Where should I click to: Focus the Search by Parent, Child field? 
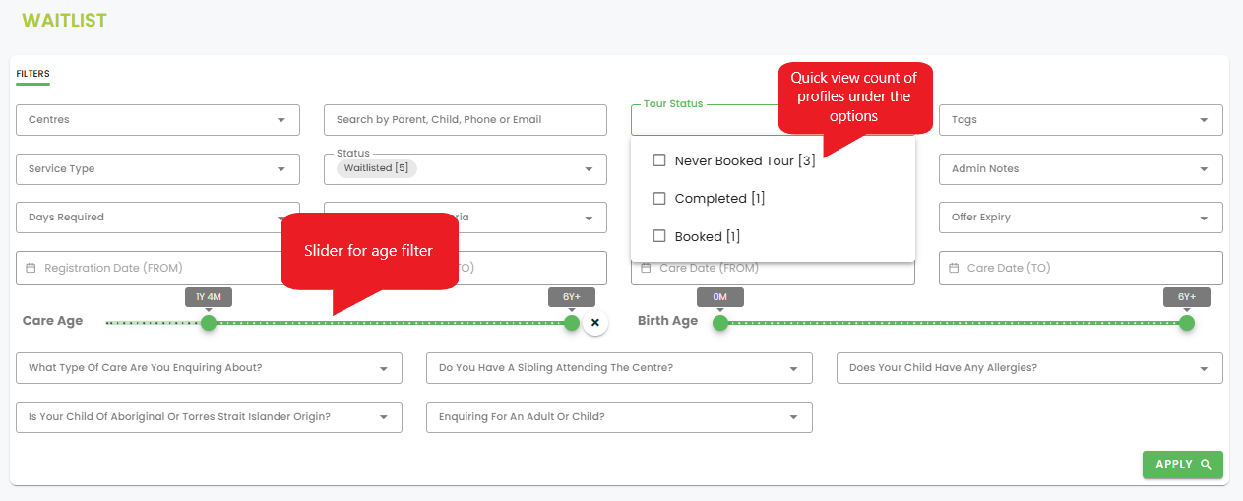[x=465, y=120]
